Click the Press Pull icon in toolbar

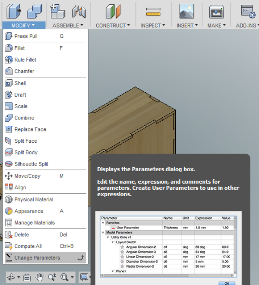coord(13,11)
